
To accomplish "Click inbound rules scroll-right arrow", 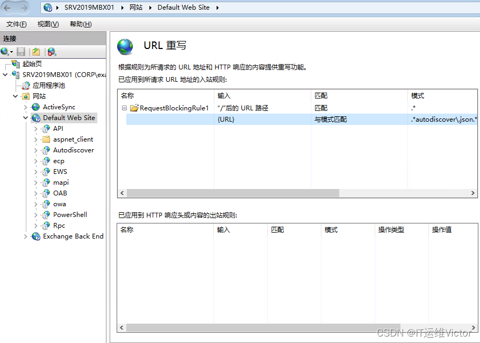I will pos(472,193).
